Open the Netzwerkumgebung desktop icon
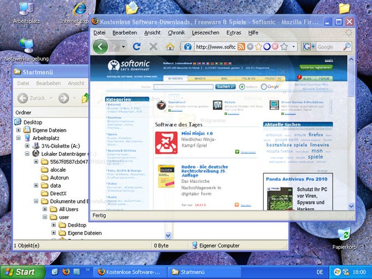The width and height of the screenshot is (372, 279). pyautogui.click(x=26, y=50)
